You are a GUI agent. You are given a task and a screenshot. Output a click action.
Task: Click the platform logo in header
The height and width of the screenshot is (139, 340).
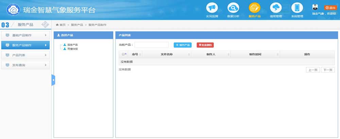click(x=13, y=10)
